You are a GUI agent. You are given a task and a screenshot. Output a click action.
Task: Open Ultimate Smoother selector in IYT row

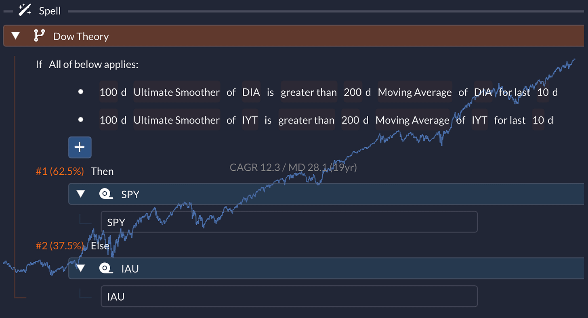(x=176, y=120)
